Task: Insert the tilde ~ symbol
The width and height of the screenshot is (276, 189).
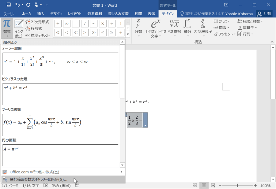Action: pos(94,24)
